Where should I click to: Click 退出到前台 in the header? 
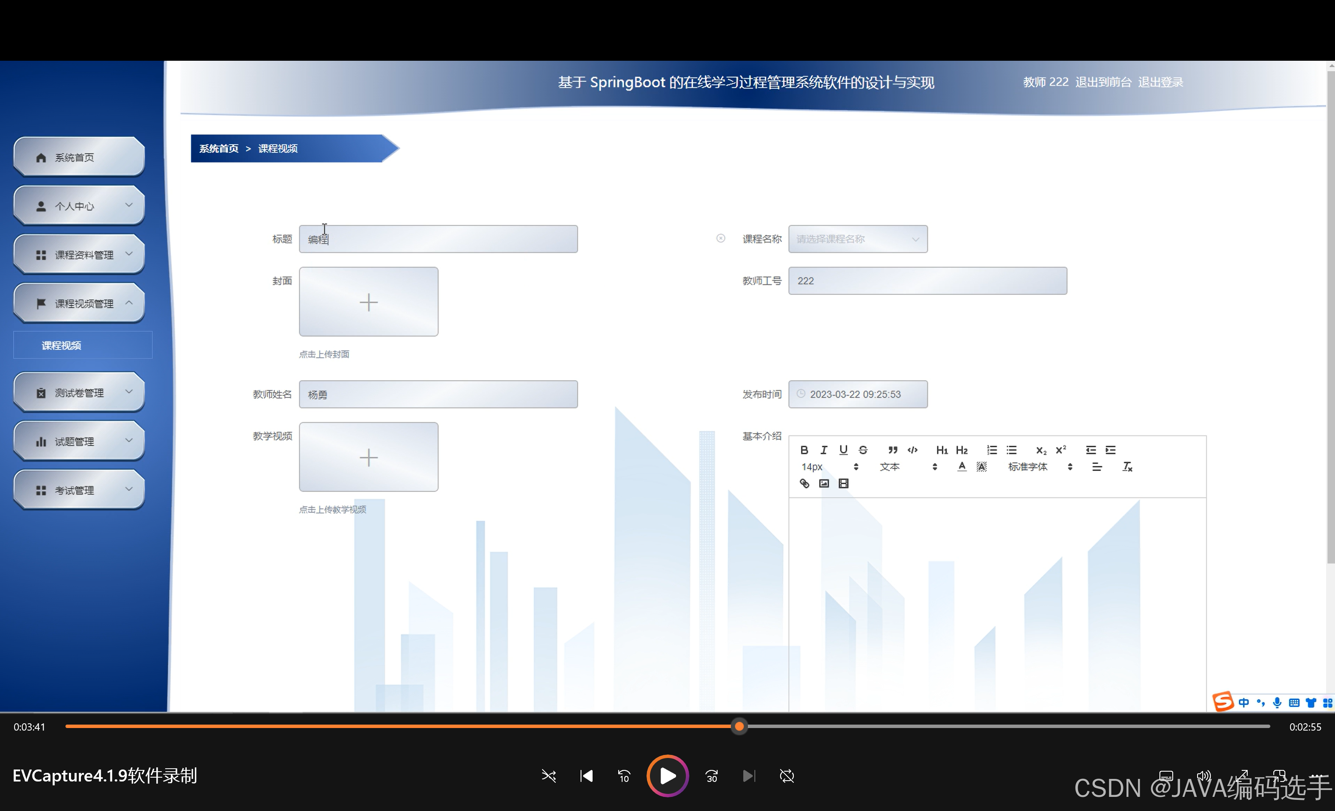(x=1103, y=82)
